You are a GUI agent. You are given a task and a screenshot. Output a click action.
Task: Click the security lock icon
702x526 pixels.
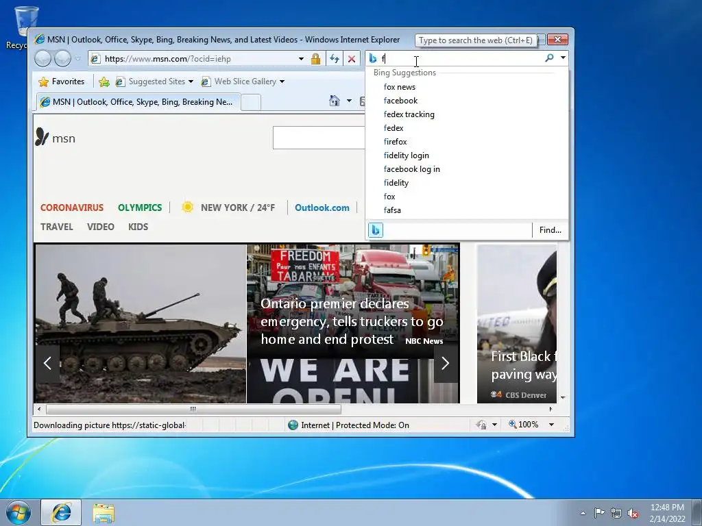[x=315, y=59]
